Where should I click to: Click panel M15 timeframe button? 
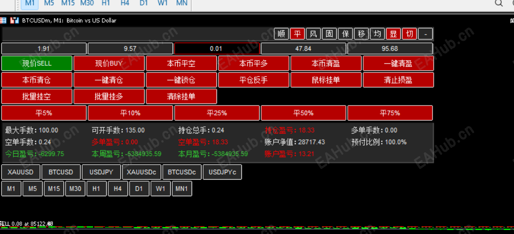[54, 189]
